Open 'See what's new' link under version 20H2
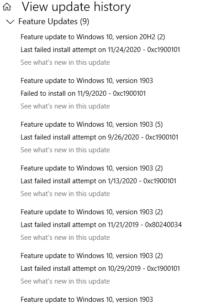 65,62
